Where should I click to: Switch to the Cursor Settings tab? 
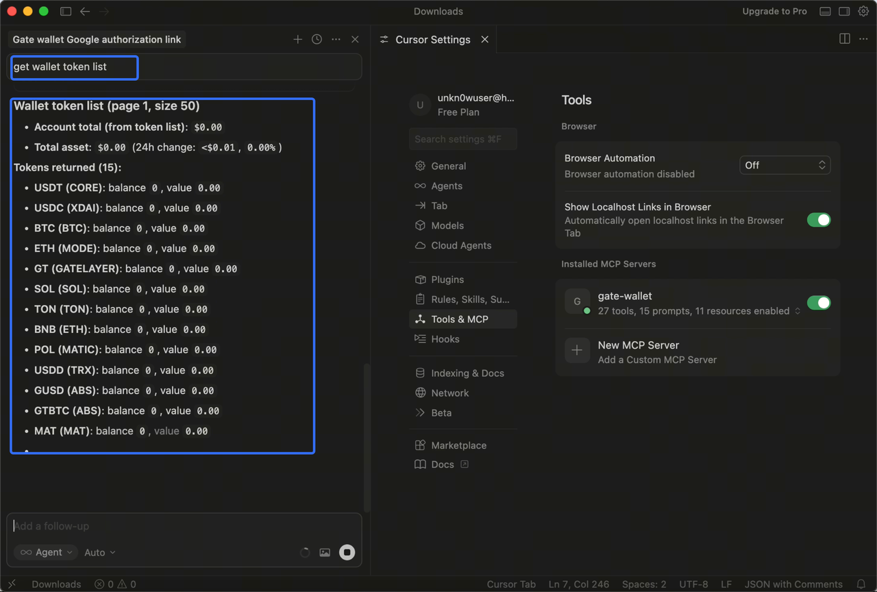pos(432,40)
